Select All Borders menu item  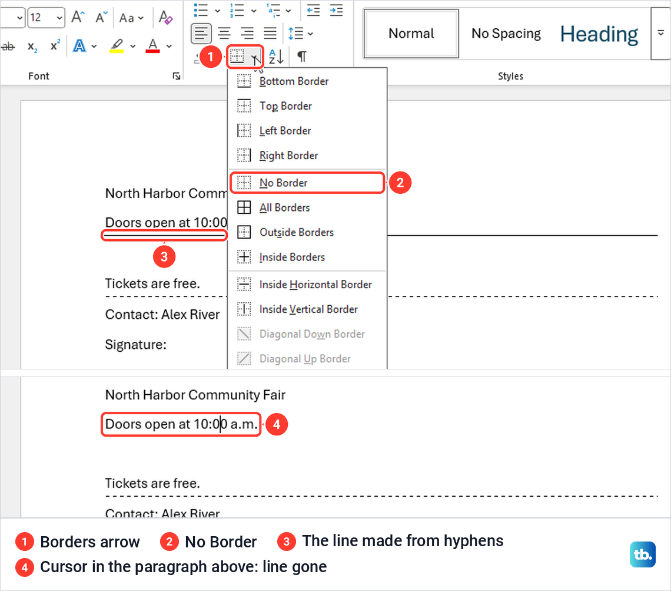(307, 208)
